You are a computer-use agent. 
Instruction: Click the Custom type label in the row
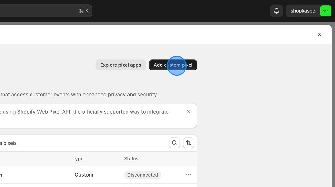(84, 174)
